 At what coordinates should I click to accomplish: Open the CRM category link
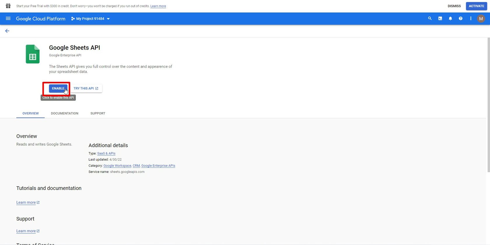click(136, 166)
